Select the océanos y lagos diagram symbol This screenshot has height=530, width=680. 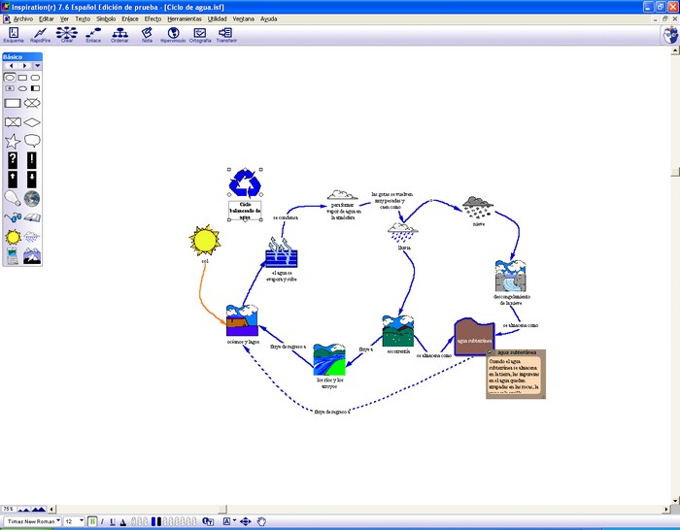[241, 319]
